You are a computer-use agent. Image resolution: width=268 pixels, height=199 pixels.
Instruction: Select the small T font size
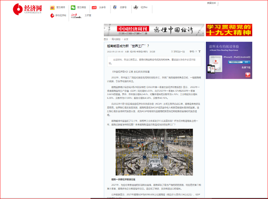pyautogui.click(x=196, y=51)
